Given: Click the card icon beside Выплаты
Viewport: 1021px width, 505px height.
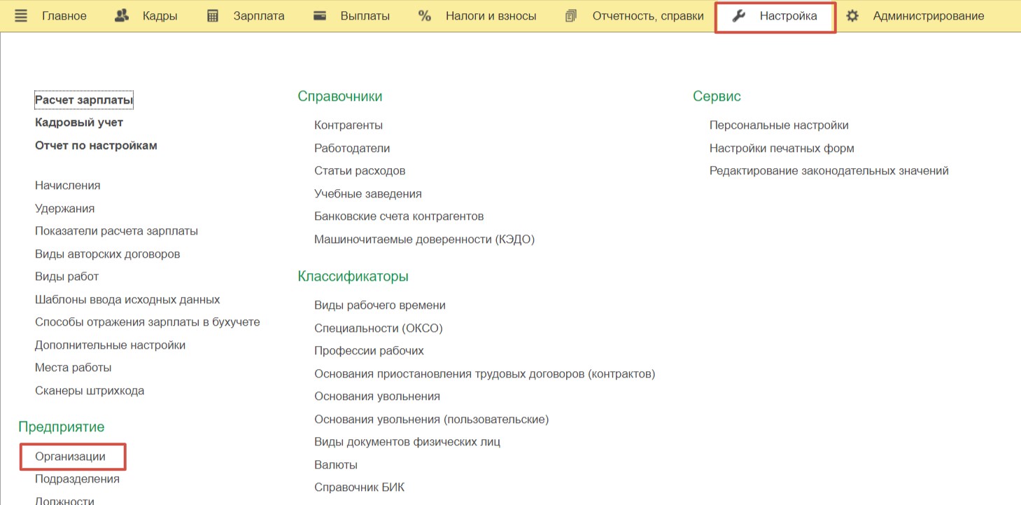Looking at the screenshot, I should point(320,16).
